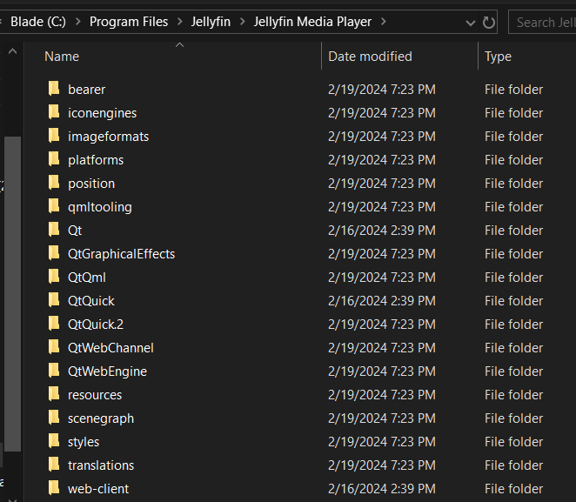Go to Jellyfin breadcrumb folder
Viewport: 576px width, 502px height.
tap(211, 22)
